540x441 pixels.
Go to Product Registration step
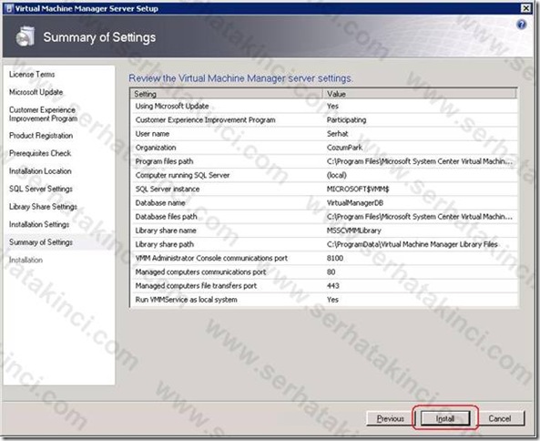point(41,136)
